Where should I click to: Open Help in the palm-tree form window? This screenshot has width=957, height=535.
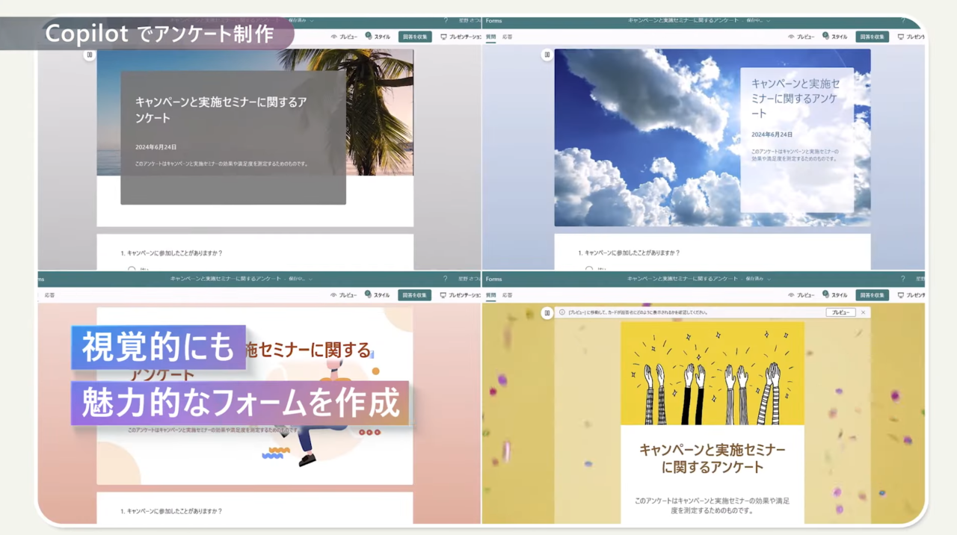pos(446,20)
